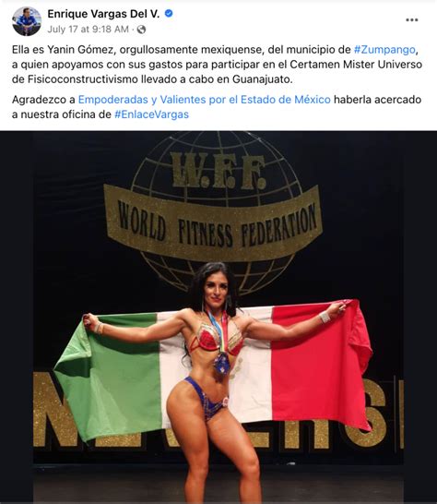The width and height of the screenshot is (437, 504).
Task: Click the blue verified badge
Action: click(169, 14)
